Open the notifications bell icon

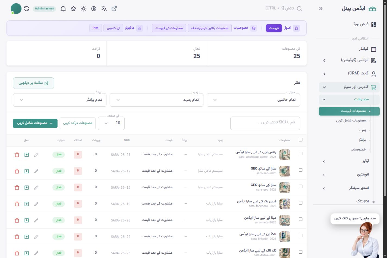coord(63,9)
